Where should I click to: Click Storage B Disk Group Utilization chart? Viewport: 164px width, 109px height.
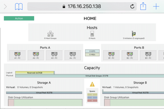pyautogui.click(x=134, y=103)
